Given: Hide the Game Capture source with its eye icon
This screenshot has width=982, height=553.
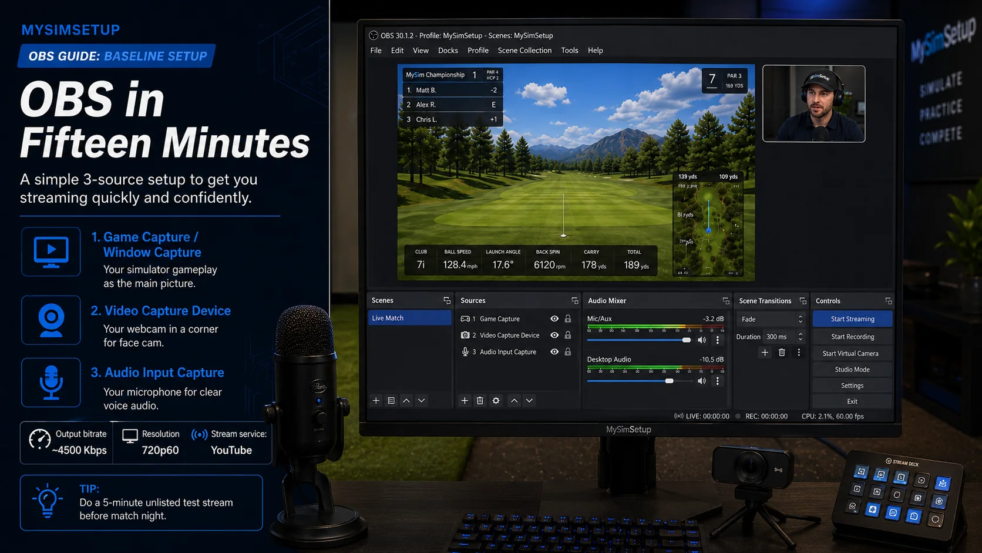Looking at the screenshot, I should pos(554,319).
